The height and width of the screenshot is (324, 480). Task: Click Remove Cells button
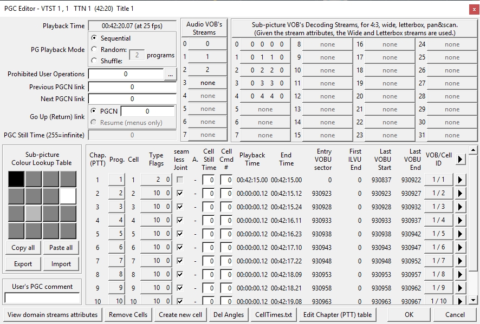[x=128, y=315]
